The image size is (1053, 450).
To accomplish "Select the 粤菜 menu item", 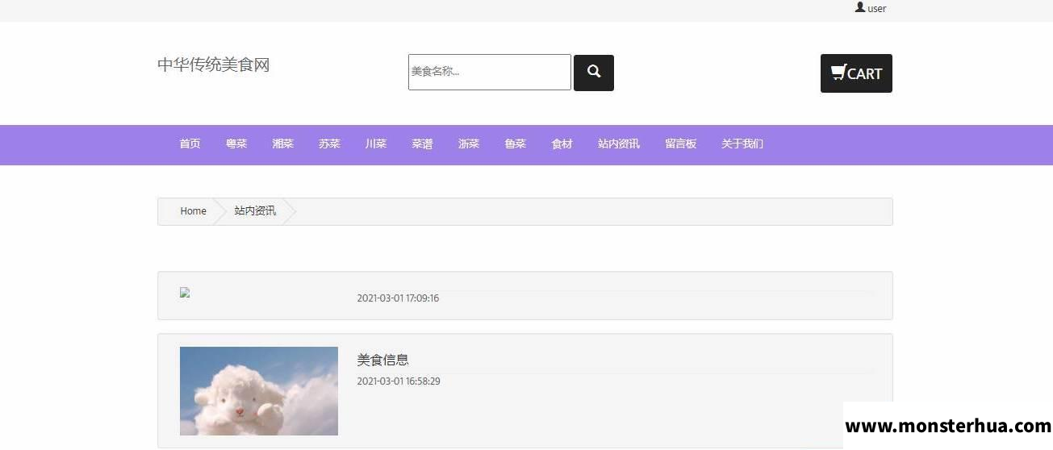I will click(236, 144).
